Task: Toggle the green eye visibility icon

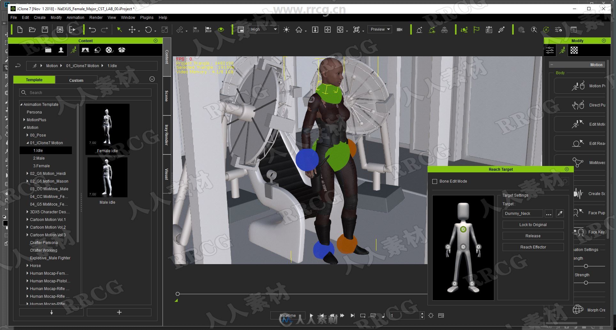Action: tap(221, 29)
